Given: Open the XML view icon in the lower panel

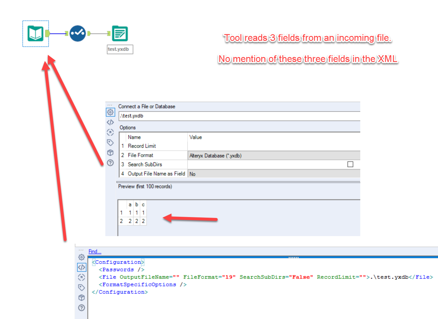Looking at the screenshot, I should [82, 267].
